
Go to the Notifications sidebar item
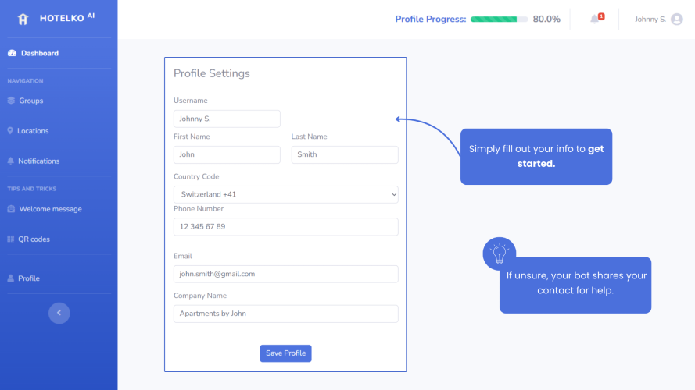pos(34,161)
